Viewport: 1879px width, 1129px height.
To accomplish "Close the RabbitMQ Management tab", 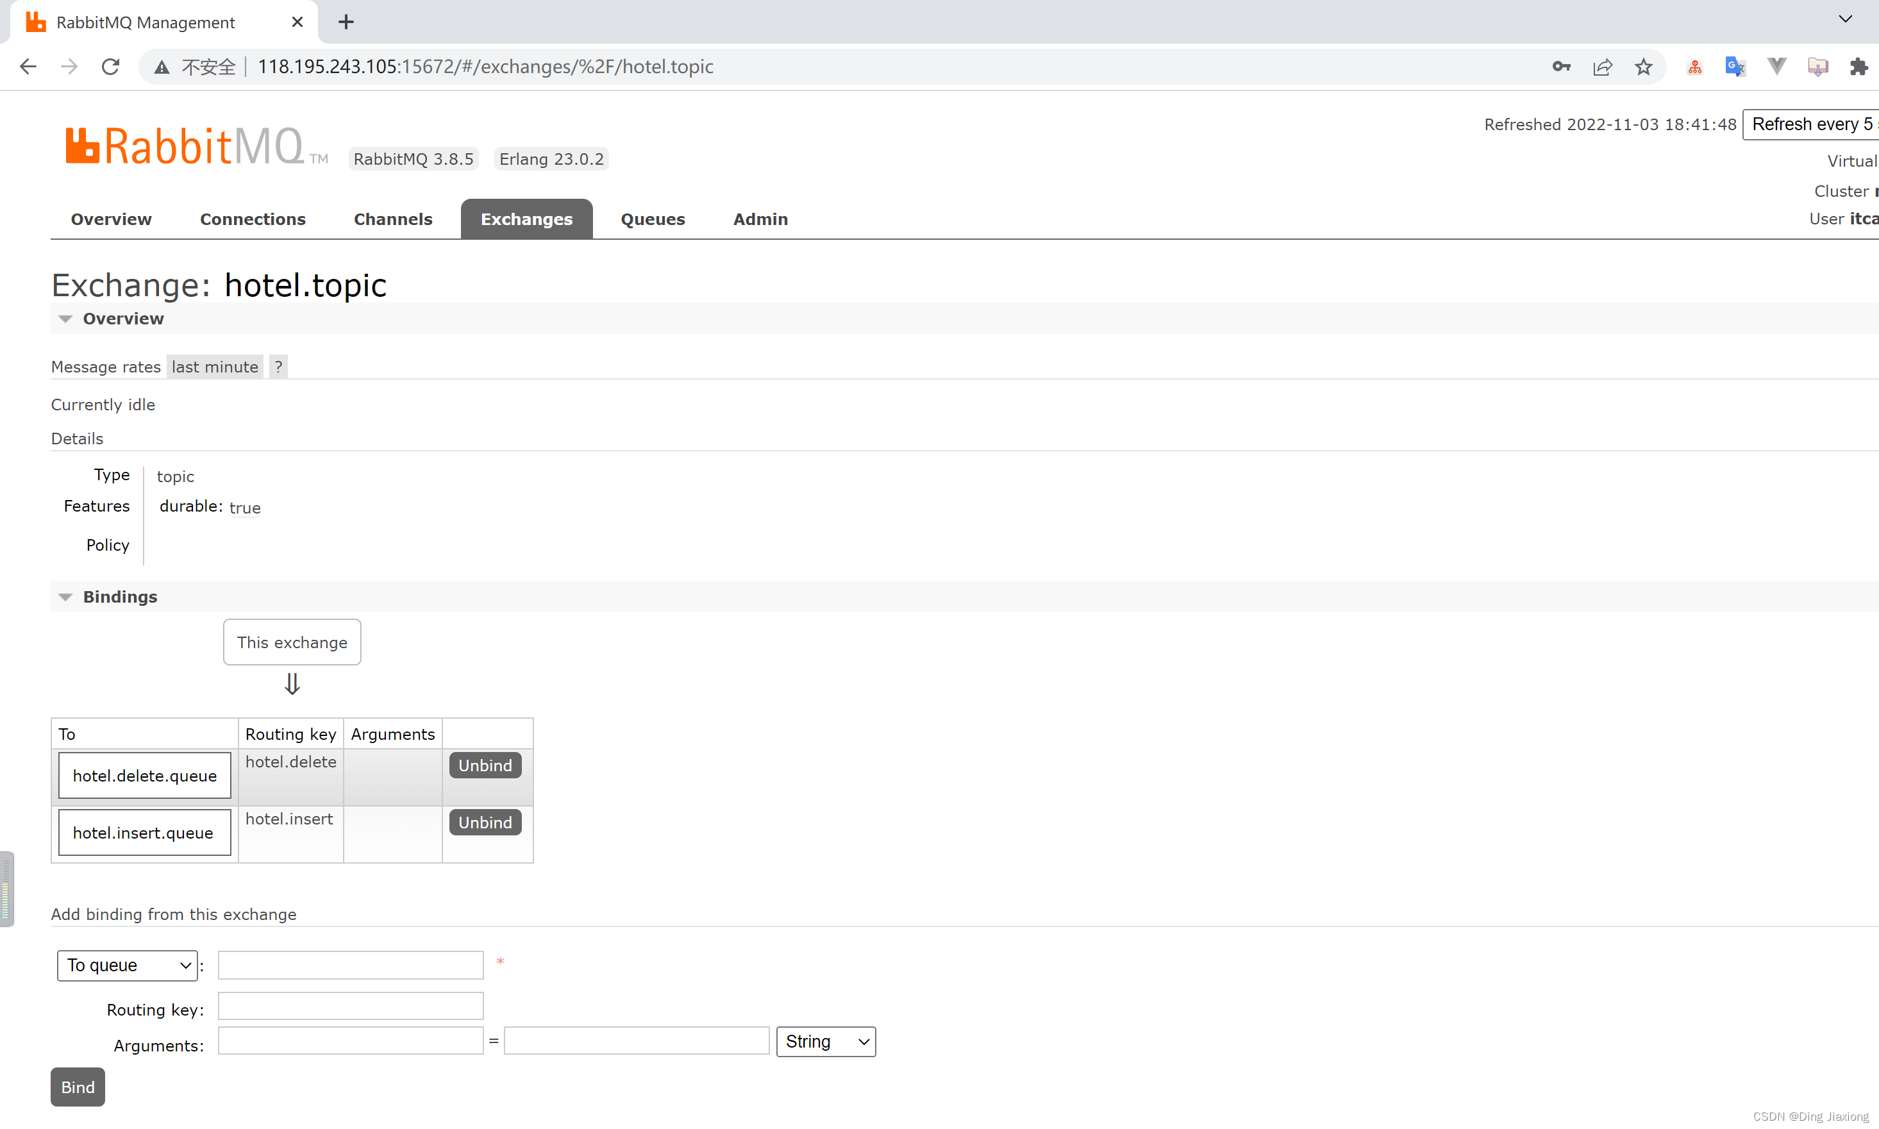I will click(x=297, y=22).
